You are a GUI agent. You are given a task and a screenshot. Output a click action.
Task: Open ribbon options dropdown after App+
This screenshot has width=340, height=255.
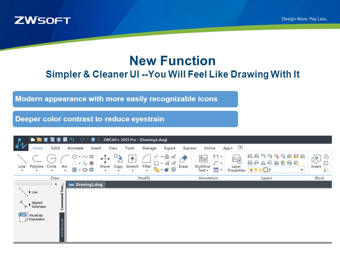click(240, 147)
